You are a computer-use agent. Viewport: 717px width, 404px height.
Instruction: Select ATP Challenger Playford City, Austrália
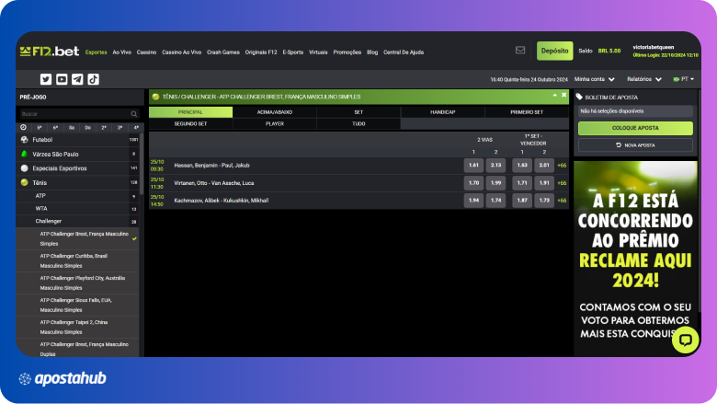pyautogui.click(x=77, y=283)
